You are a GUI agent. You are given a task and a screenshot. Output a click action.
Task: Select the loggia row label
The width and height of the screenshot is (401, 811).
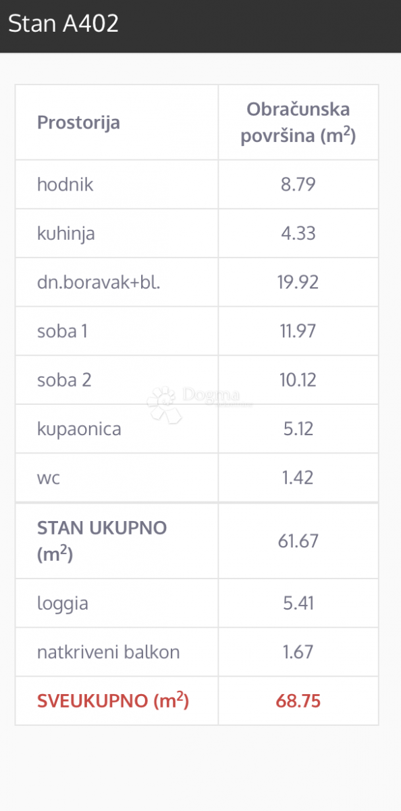click(63, 603)
